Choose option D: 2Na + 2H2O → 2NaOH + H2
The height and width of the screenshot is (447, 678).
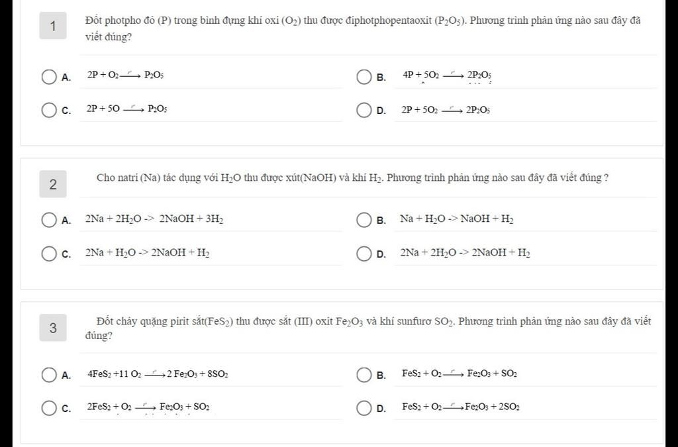coord(364,254)
